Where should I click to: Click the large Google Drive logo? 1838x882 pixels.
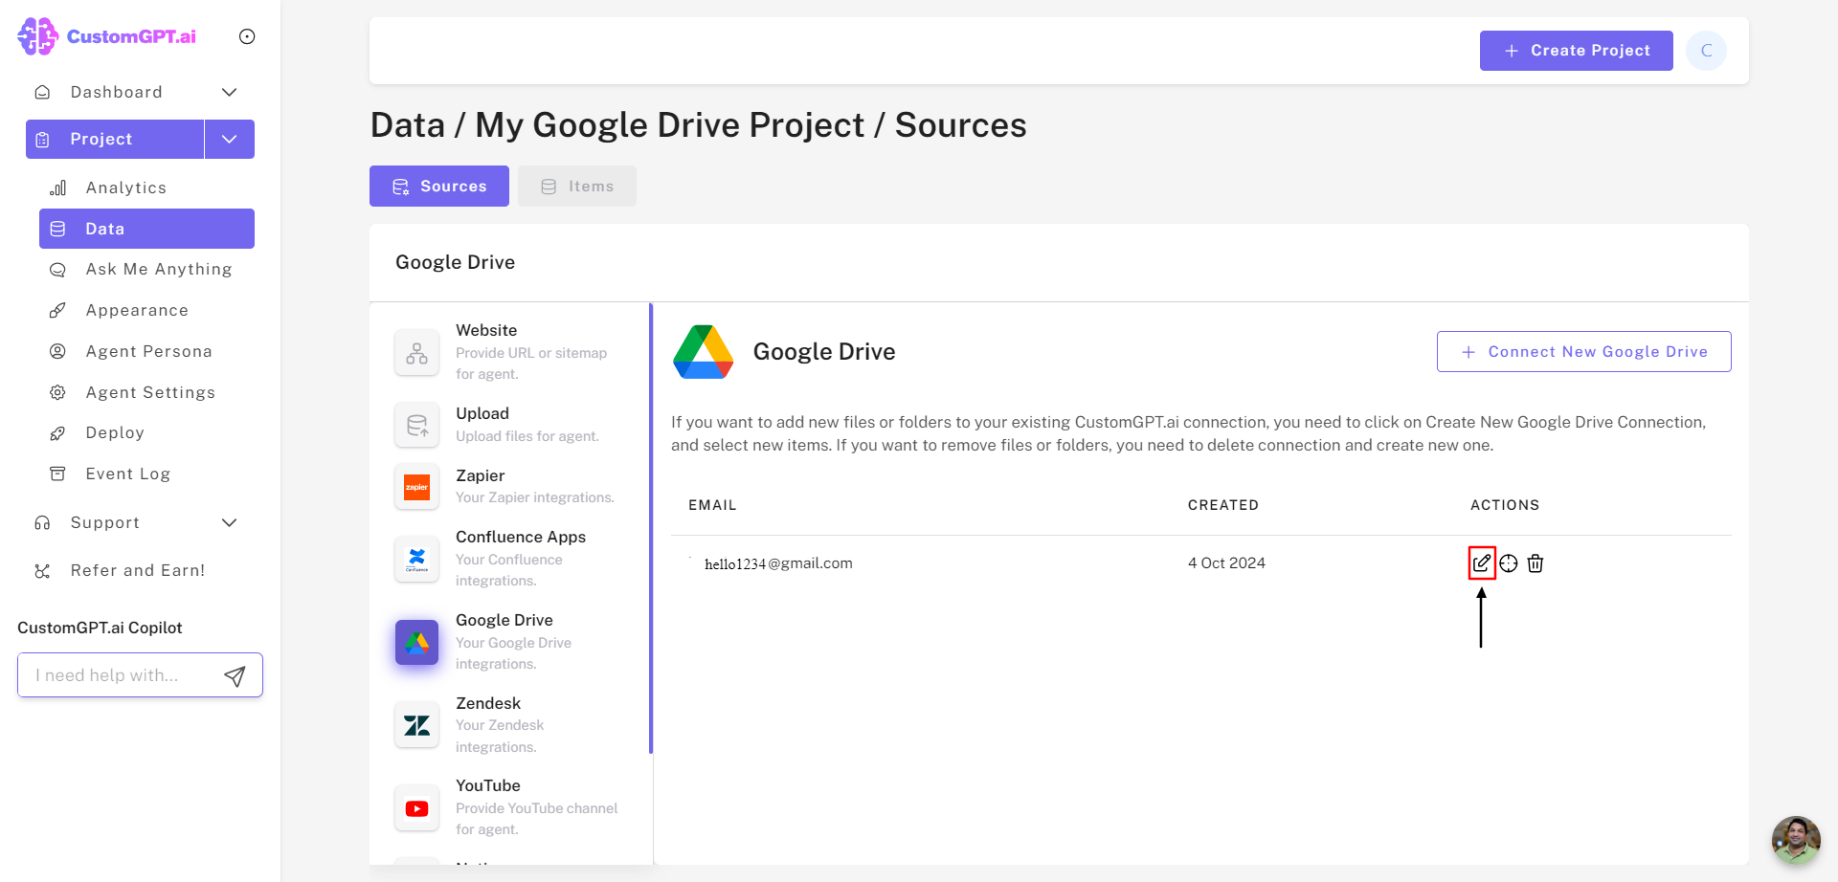coord(703,351)
